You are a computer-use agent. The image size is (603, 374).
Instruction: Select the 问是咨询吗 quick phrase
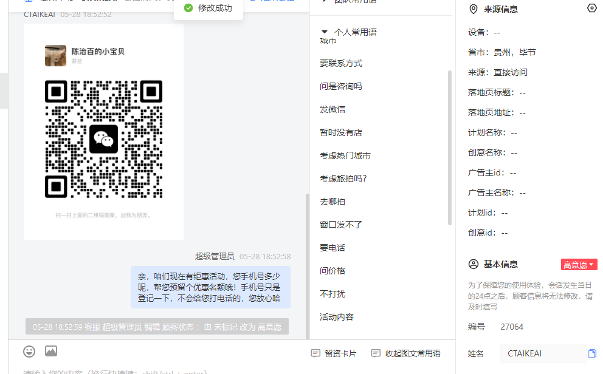coord(341,86)
